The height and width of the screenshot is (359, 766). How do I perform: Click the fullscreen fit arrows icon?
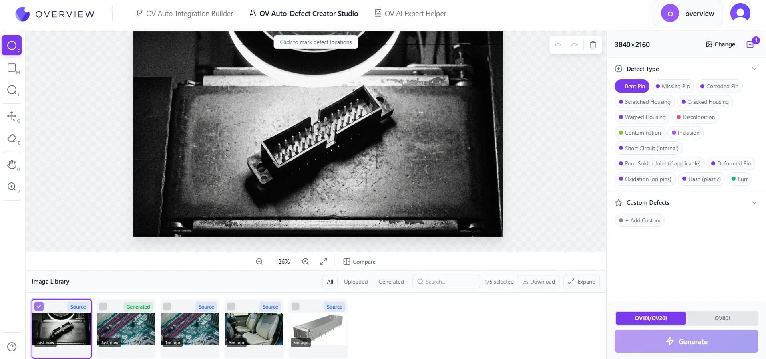point(324,262)
